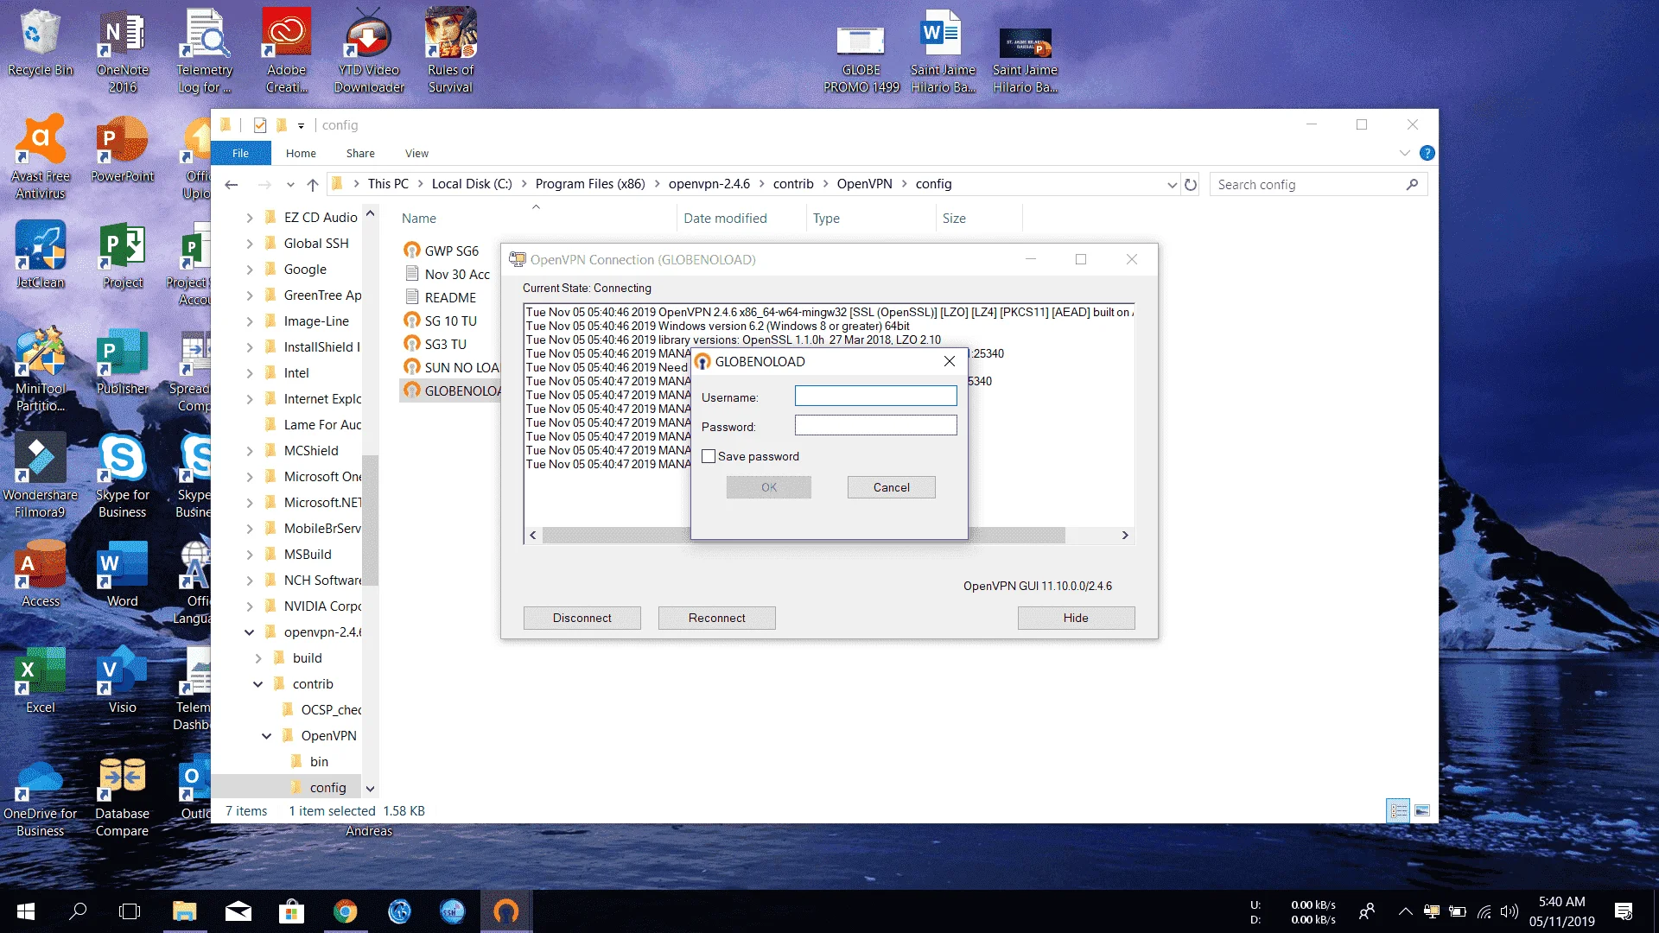Open Explorer help question mark icon
This screenshot has height=933, width=1659.
coord(1427,153)
